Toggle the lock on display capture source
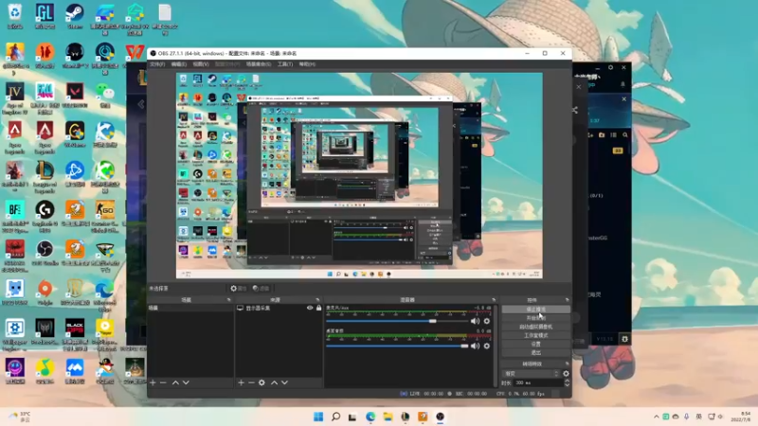 pos(318,308)
